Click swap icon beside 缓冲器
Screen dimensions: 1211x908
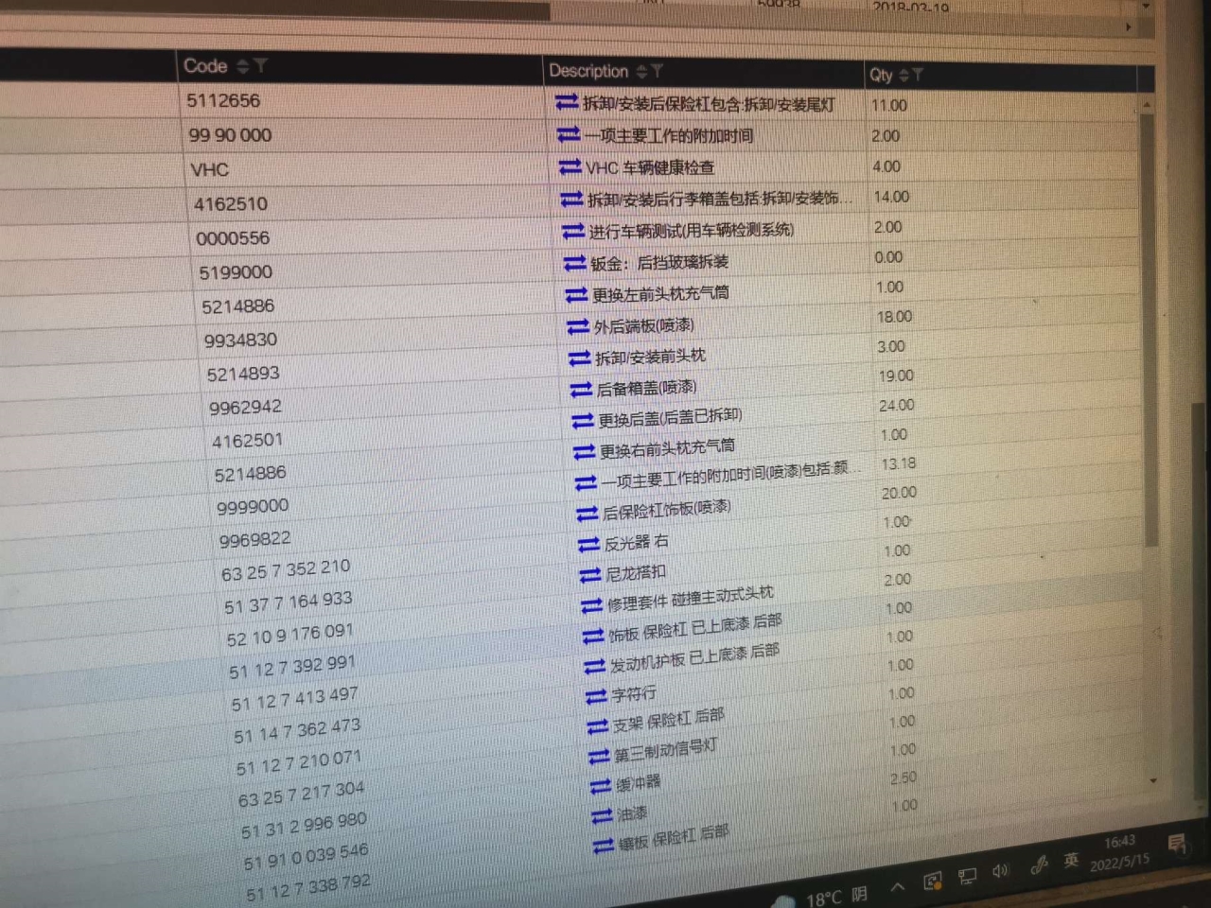point(601,786)
